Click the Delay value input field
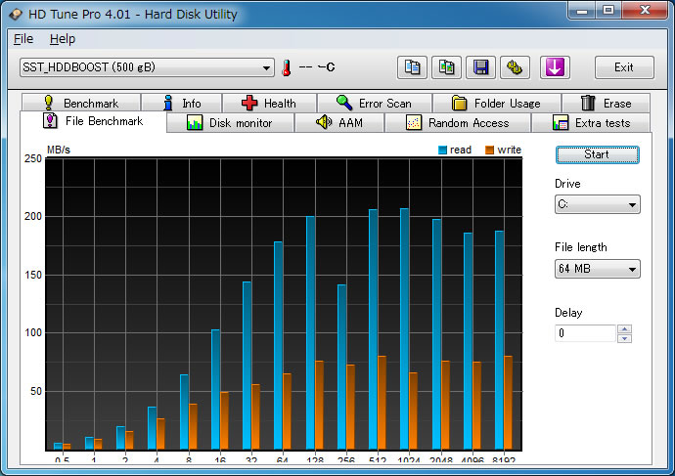Image resolution: width=675 pixels, height=476 pixels. pyautogui.click(x=585, y=333)
